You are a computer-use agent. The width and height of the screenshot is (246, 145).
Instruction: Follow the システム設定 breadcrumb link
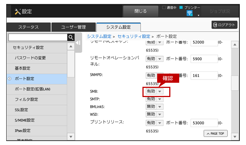[x=99, y=37]
